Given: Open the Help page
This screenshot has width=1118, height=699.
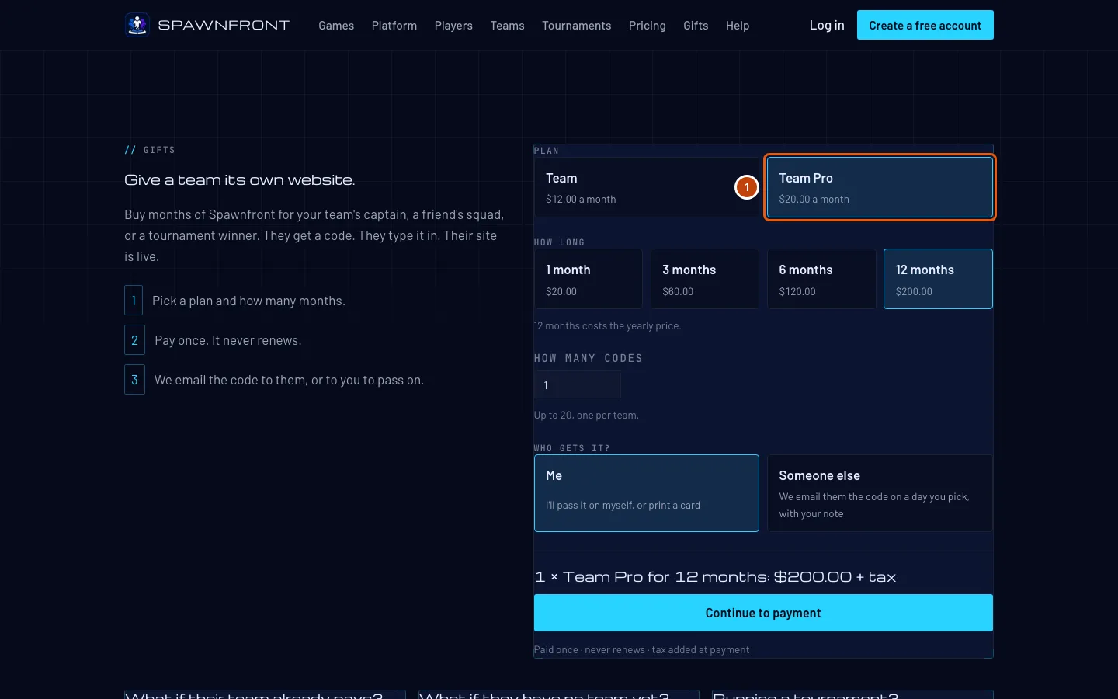Looking at the screenshot, I should point(738,26).
